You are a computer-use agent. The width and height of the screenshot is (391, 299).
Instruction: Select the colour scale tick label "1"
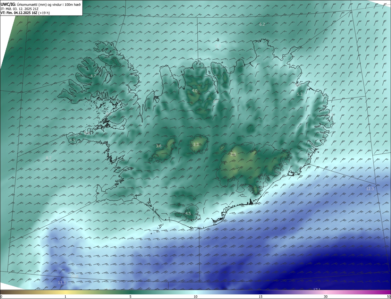(65, 297)
